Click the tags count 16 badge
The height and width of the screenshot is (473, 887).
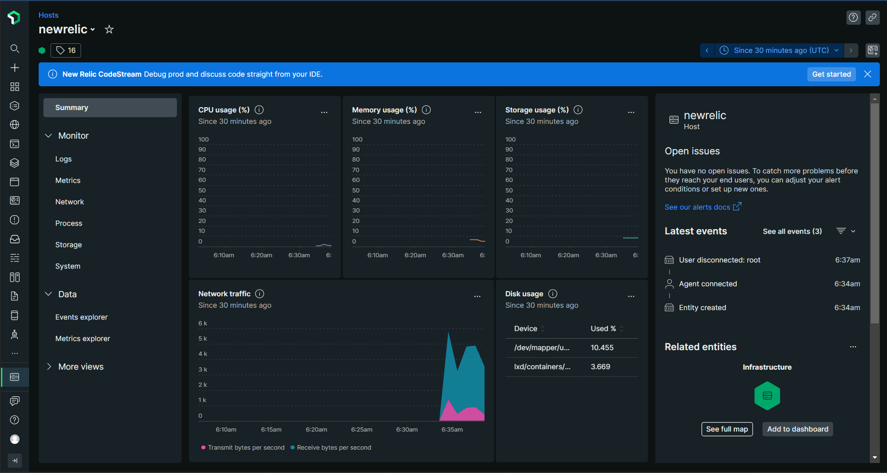[66, 50]
